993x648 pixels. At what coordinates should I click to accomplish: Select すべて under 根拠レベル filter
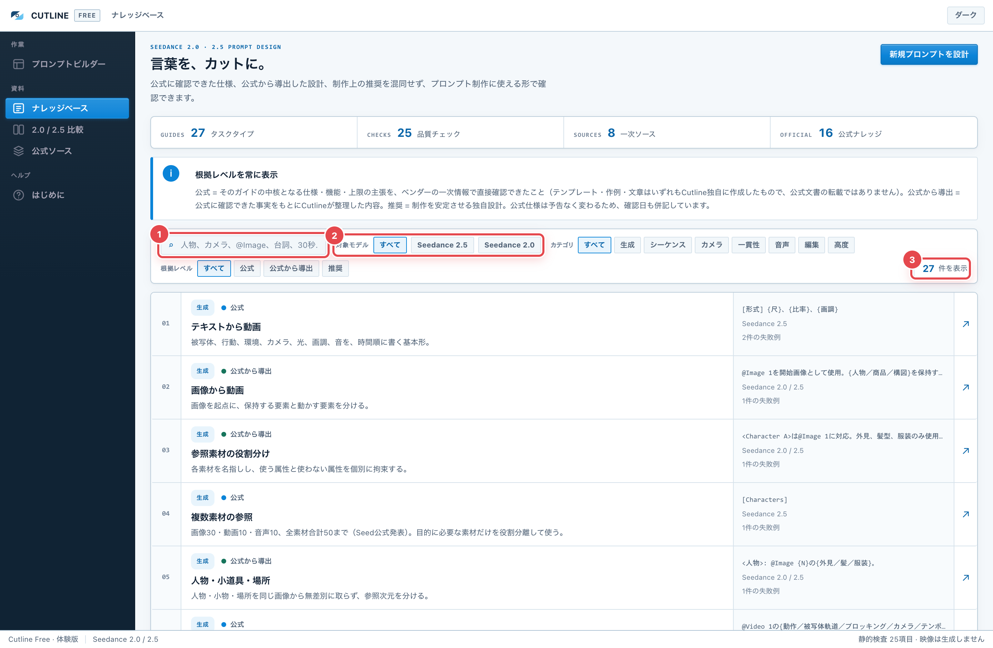coord(214,268)
